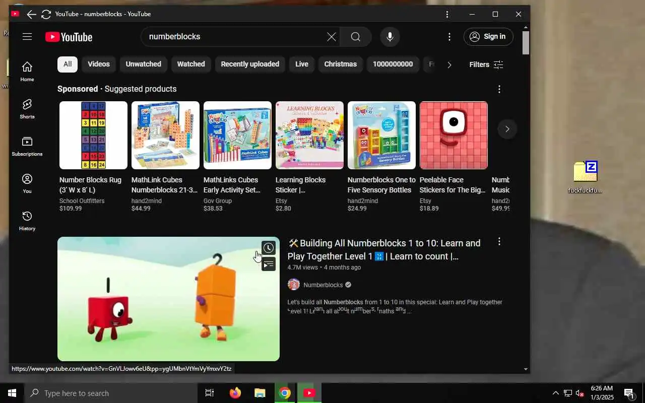Open the app window three-dot menu

(x=447, y=14)
